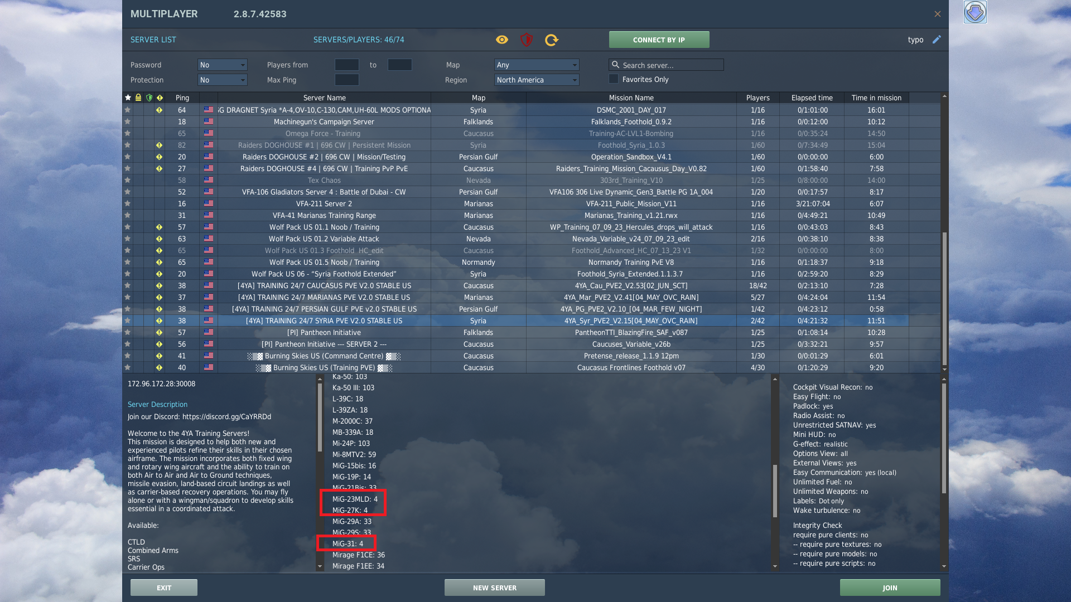Click the CONNECT BY IP button
The width and height of the screenshot is (1071, 602).
point(659,40)
